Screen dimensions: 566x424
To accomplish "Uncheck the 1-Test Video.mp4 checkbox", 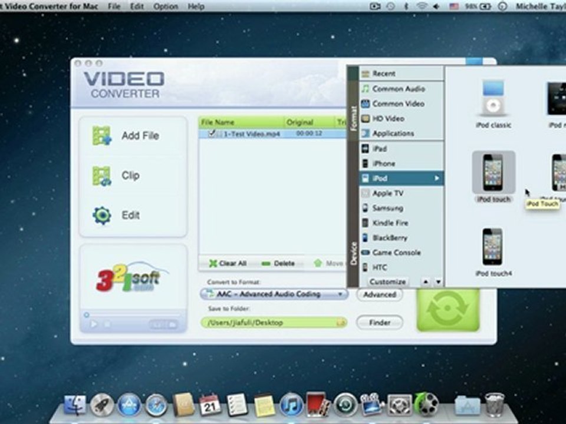I will click(212, 134).
